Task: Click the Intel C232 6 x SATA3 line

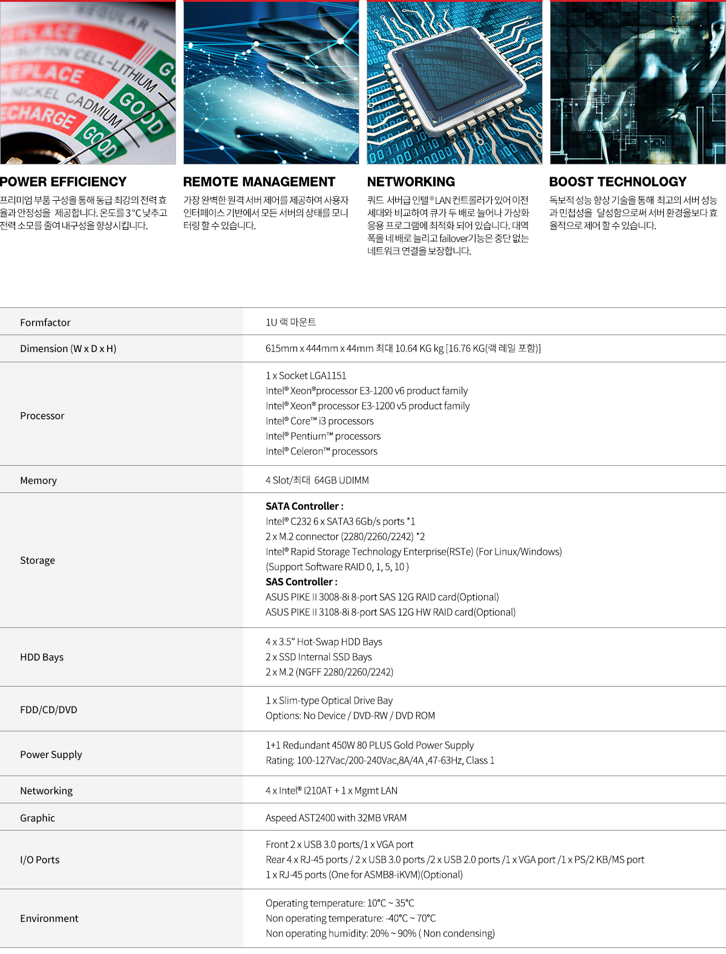Action: (x=341, y=521)
